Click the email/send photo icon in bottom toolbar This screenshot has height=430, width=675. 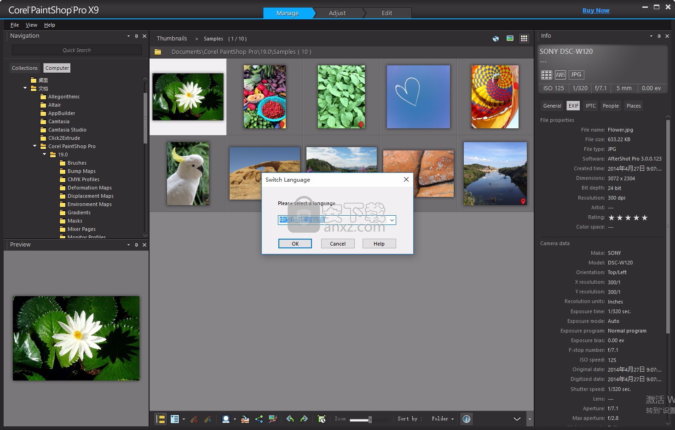[245, 419]
